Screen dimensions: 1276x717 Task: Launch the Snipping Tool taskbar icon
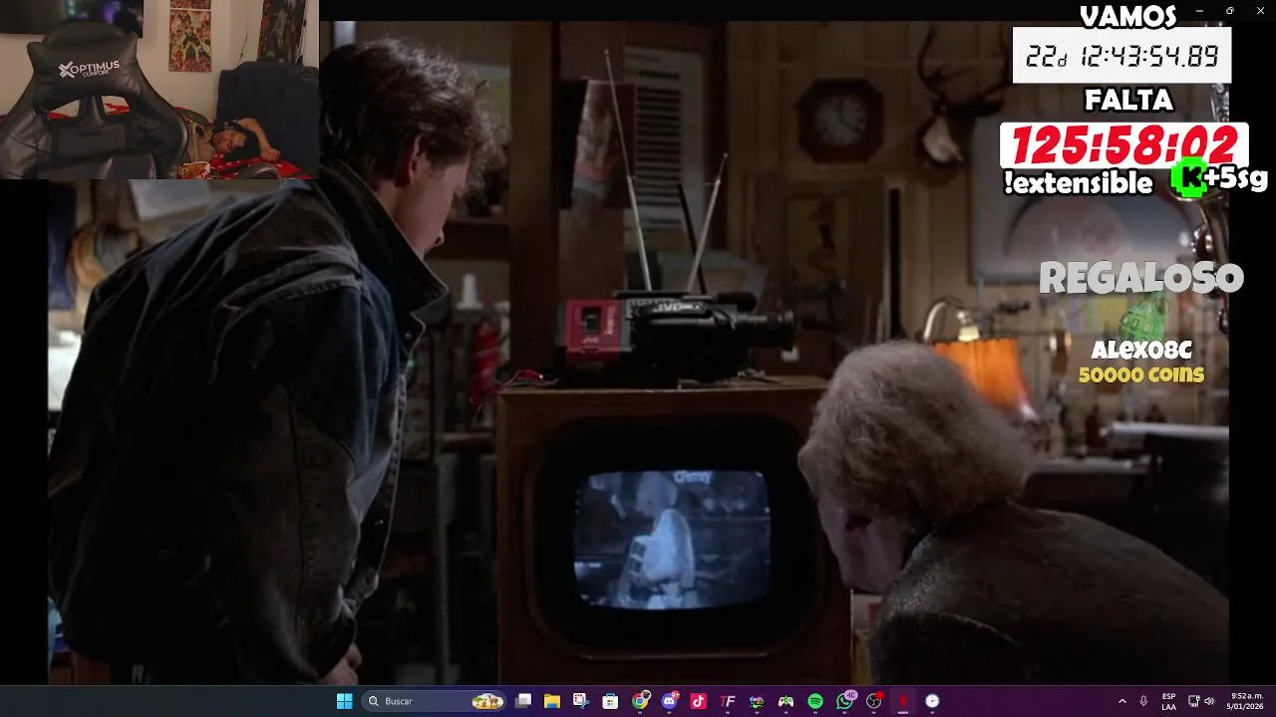pos(581,701)
